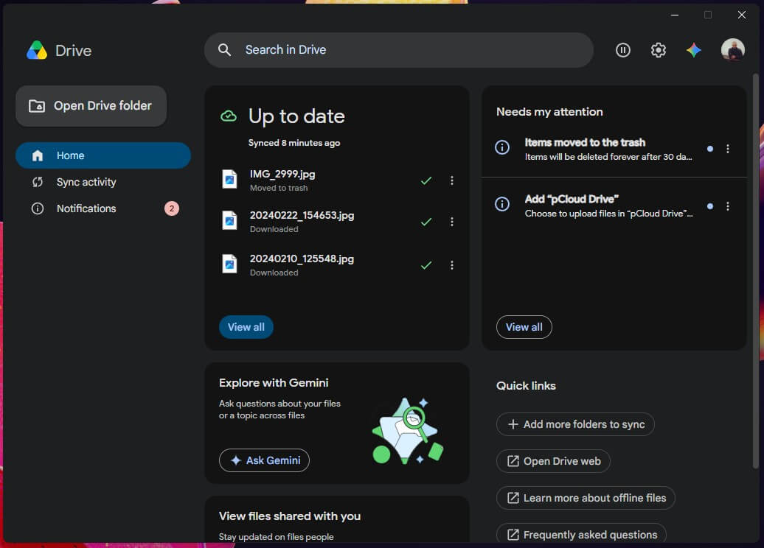Open more options for 20240210_125548.jpg
The width and height of the screenshot is (764, 548).
pos(452,265)
